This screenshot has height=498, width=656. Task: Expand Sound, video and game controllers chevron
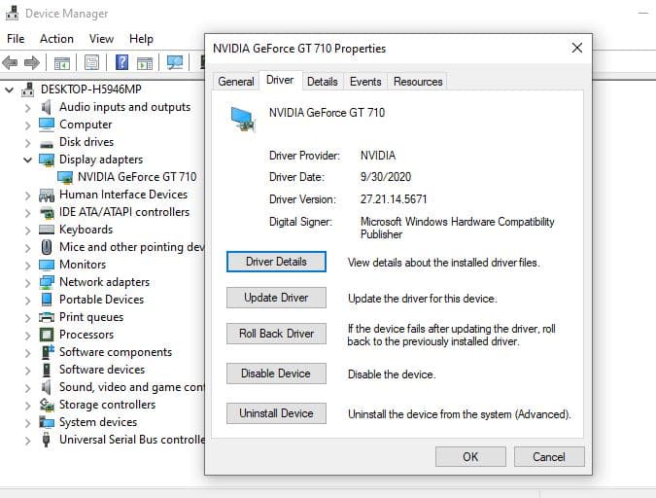tap(27, 388)
